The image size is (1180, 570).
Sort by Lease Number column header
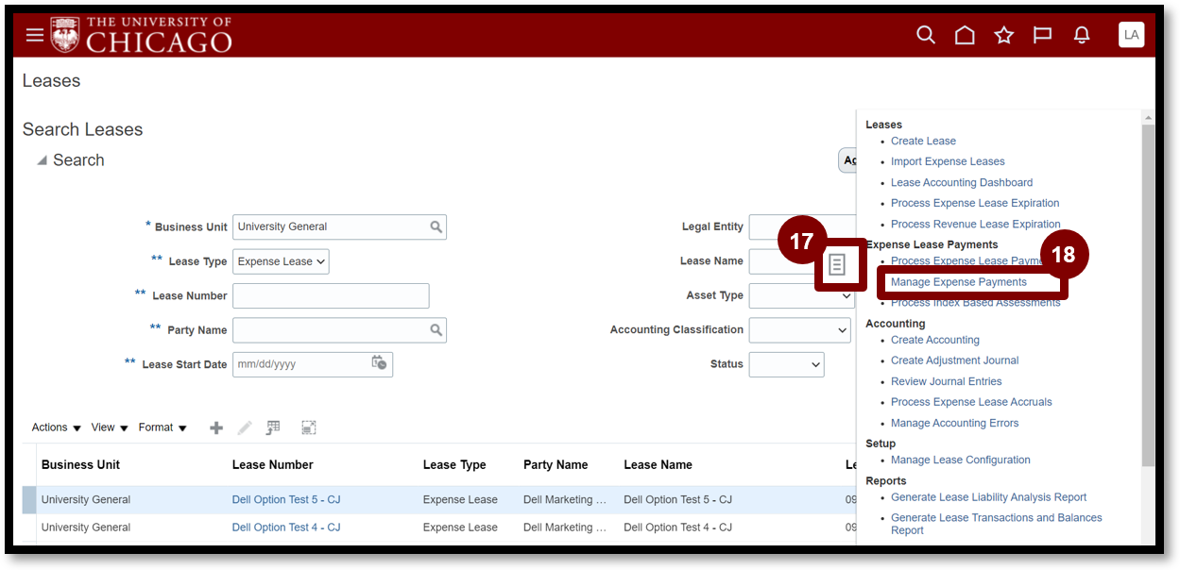click(x=273, y=464)
